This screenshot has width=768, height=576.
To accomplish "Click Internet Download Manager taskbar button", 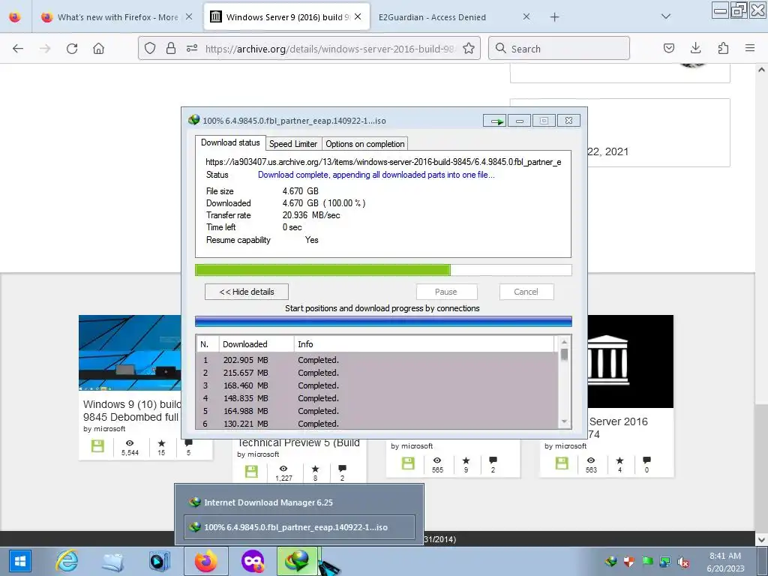I will [x=297, y=561].
